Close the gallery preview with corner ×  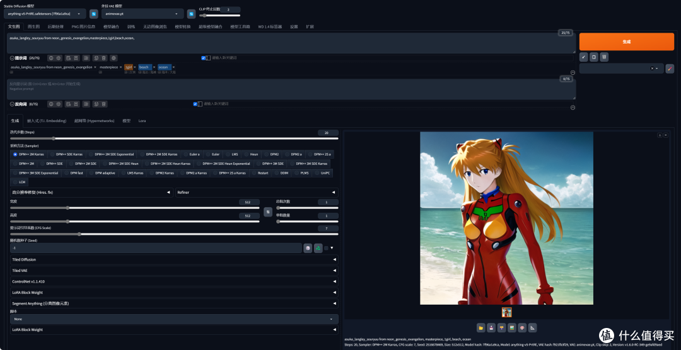[x=666, y=135]
